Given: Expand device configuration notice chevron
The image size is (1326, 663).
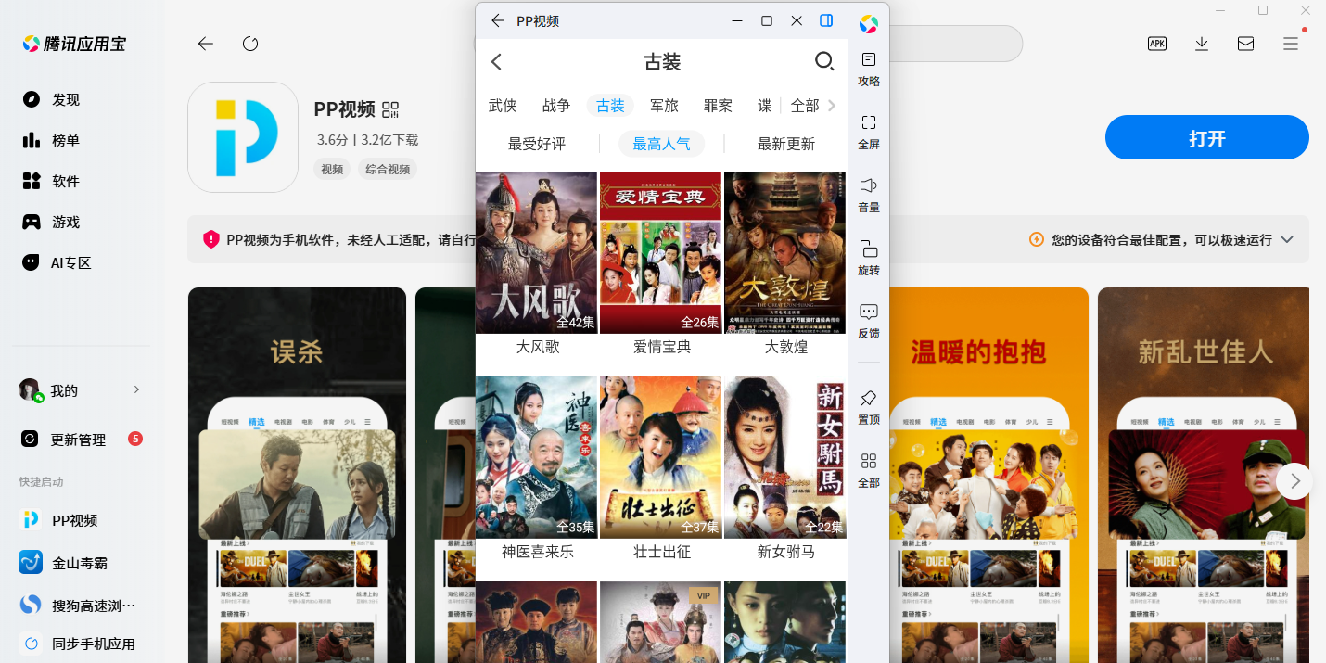Looking at the screenshot, I should 1287,239.
